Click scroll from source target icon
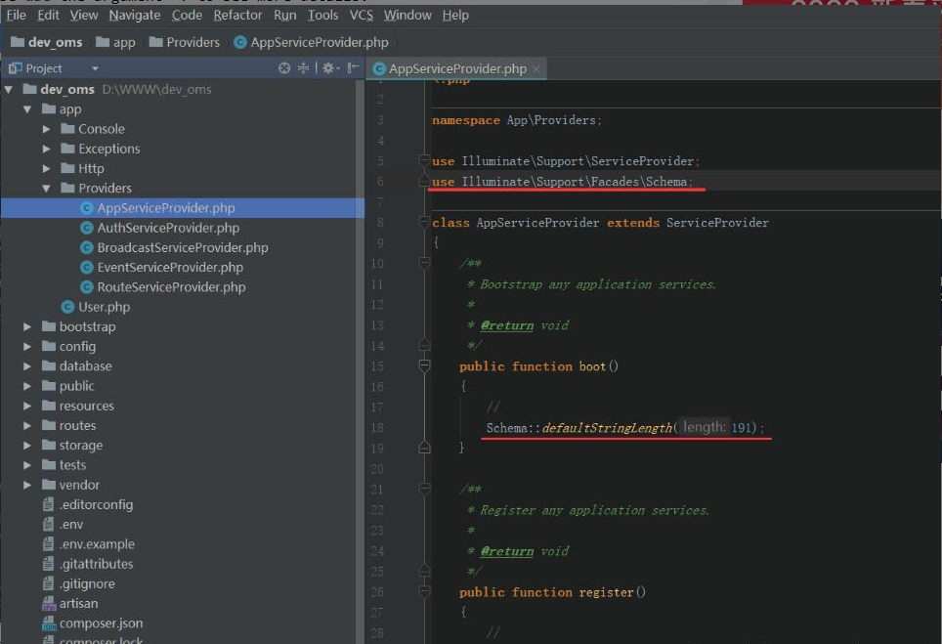The height and width of the screenshot is (644, 942). tap(284, 68)
